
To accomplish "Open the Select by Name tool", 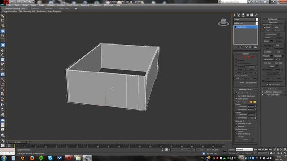I will (x=3, y=35).
